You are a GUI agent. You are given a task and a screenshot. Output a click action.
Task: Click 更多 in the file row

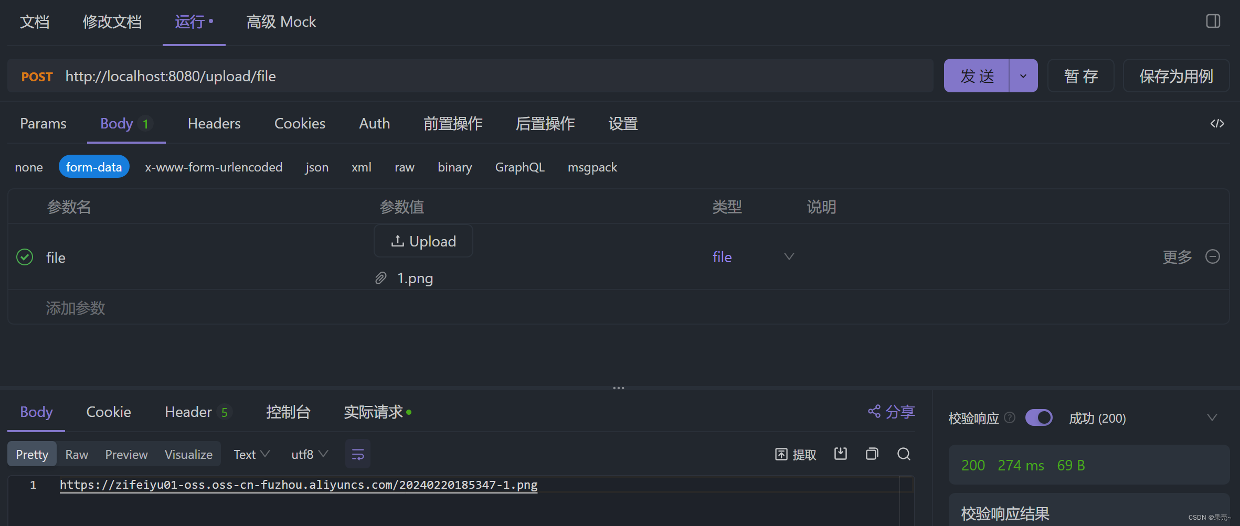click(1177, 256)
